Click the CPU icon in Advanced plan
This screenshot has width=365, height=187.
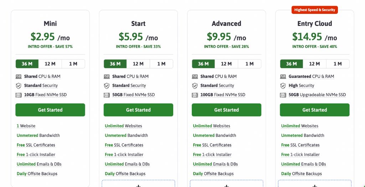195,76
